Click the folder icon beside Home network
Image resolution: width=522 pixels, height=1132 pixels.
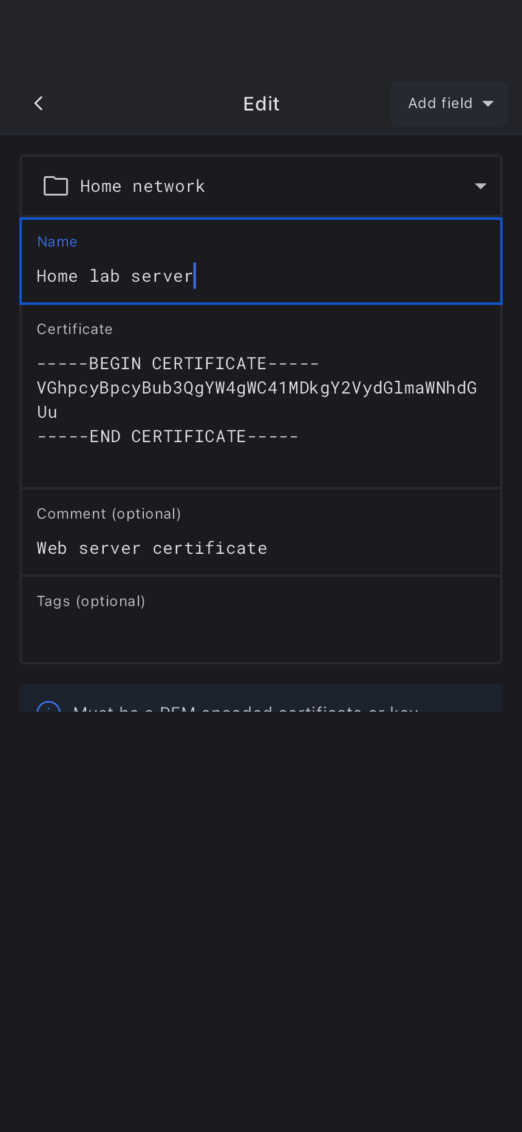point(56,186)
